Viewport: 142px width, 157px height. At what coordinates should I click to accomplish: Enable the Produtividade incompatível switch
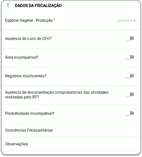[x=129, y=113]
